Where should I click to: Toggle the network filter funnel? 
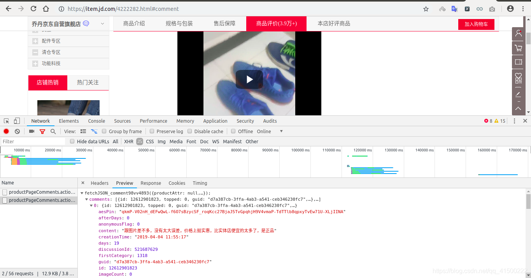click(42, 132)
